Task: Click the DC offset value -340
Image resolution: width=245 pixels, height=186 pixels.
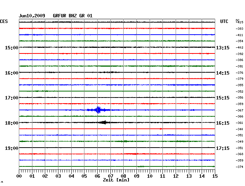Action: pos(239,129)
